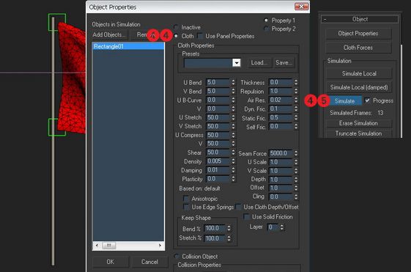Click the V Scale value field
Viewport: 411px width, 272px height.
click(281, 171)
